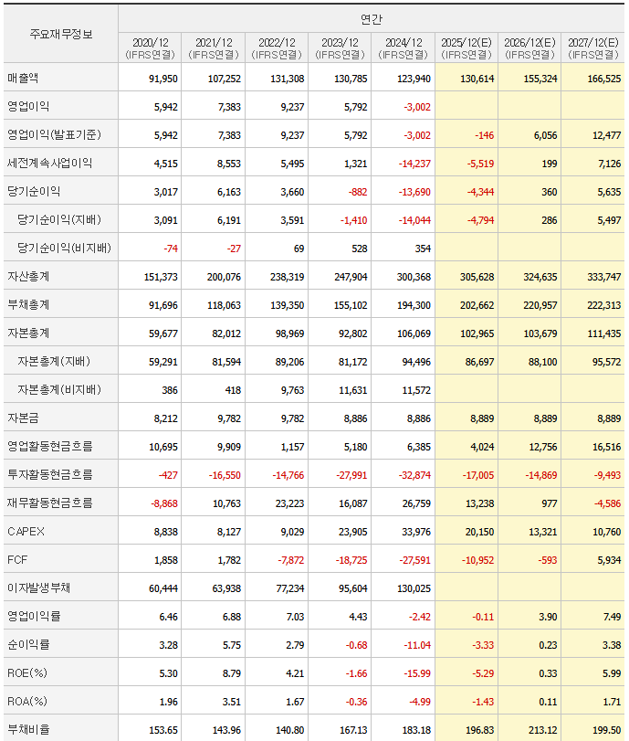629x741 pixels.
Task: Click the 2021/12 column header
Action: pos(214,48)
